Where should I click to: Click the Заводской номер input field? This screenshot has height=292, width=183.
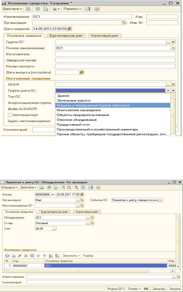(x=115, y=60)
